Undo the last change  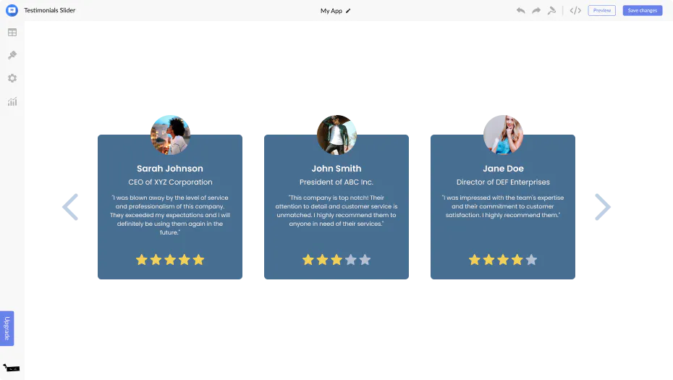[520, 10]
